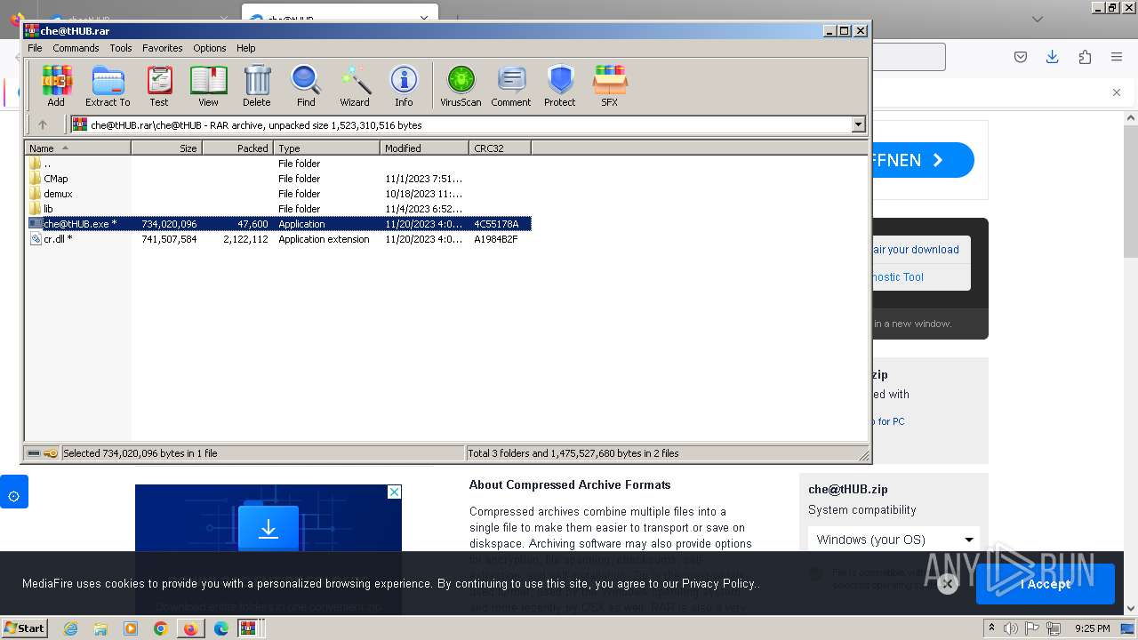Show hidden tray icons arrow
Viewport: 1138px width, 640px height.
click(x=991, y=628)
